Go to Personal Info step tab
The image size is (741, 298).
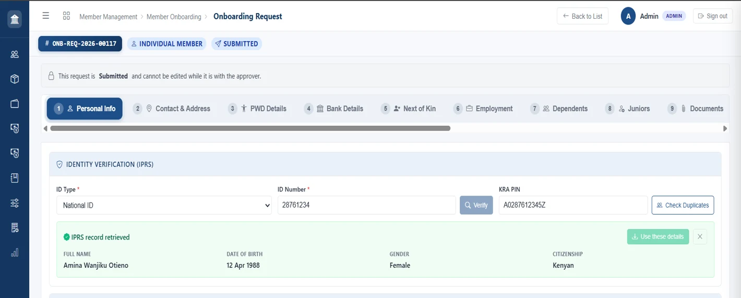tap(85, 109)
